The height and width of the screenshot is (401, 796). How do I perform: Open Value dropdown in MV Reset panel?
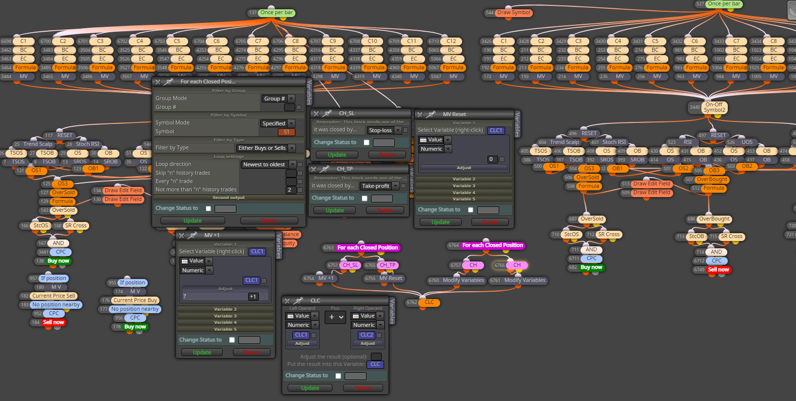coord(435,140)
